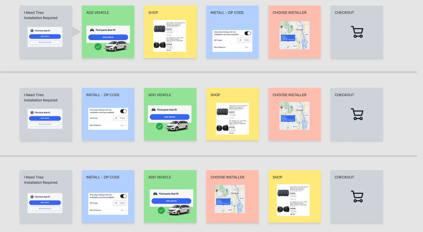
Task: Click green checkmark badge in top row Add Vehicle card
Action: [98, 47]
